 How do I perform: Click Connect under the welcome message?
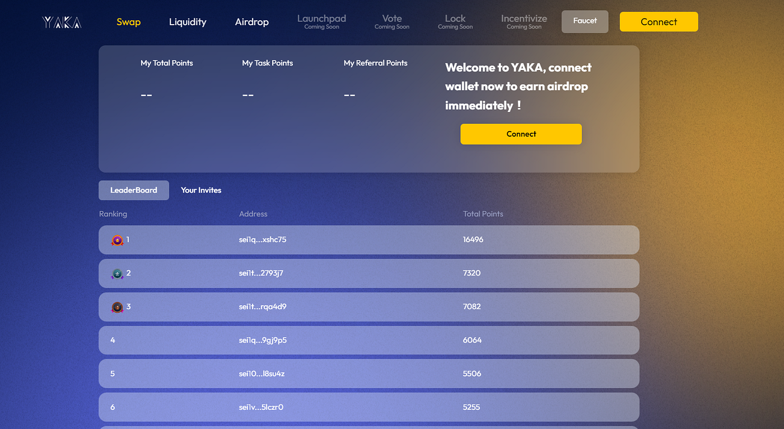[x=521, y=134]
